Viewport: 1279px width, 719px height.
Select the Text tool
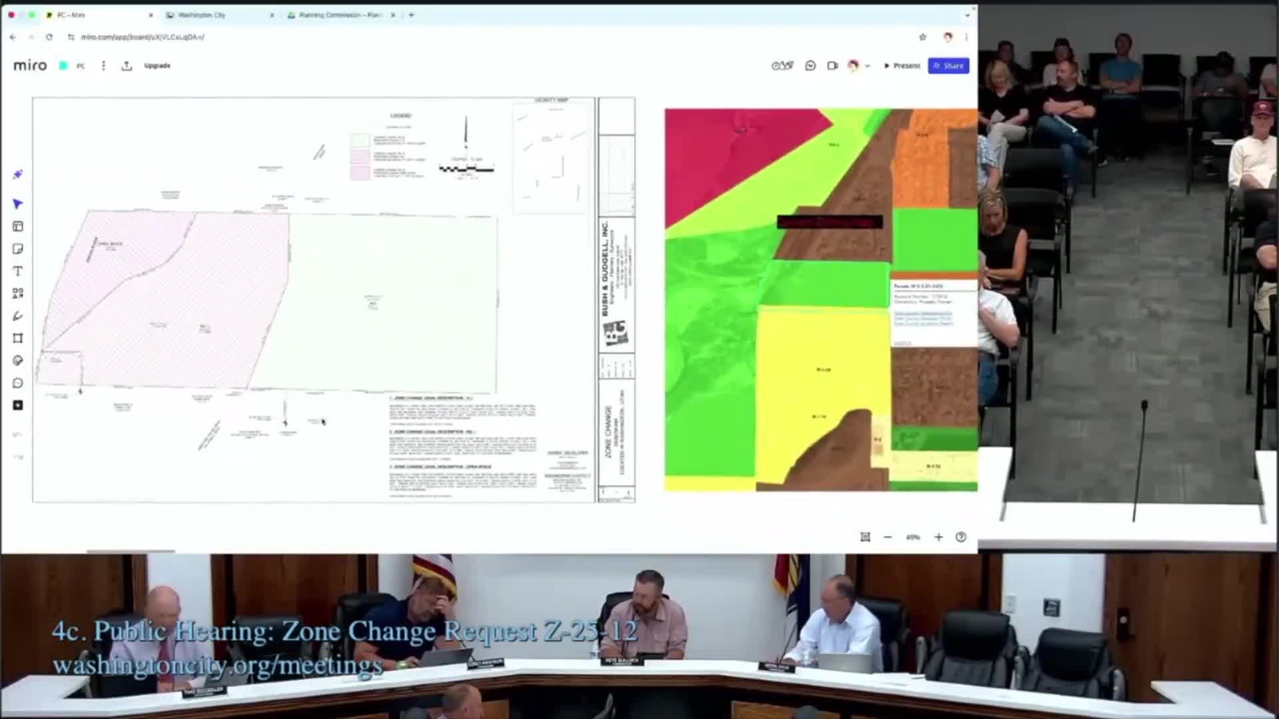18,271
